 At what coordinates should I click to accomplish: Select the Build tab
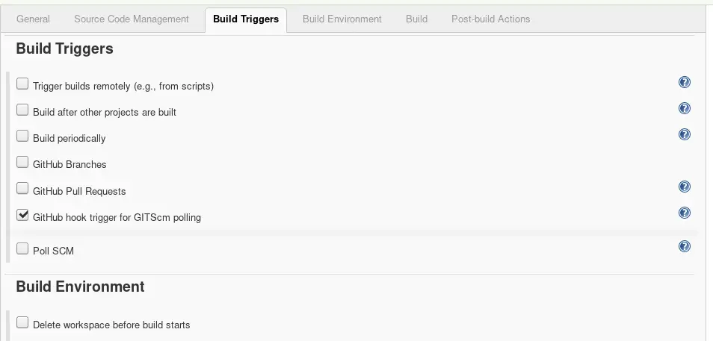[x=416, y=19]
